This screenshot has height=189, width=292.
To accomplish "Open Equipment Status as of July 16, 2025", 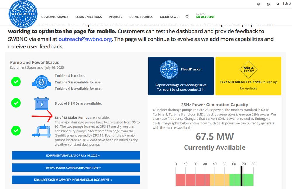I will pos(76,155).
